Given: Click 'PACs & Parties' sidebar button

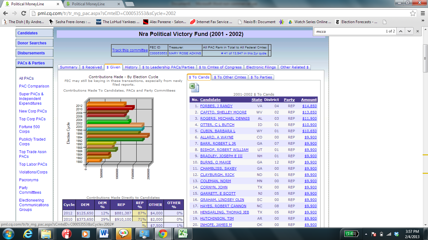Looking at the screenshot, I should click(34, 63).
